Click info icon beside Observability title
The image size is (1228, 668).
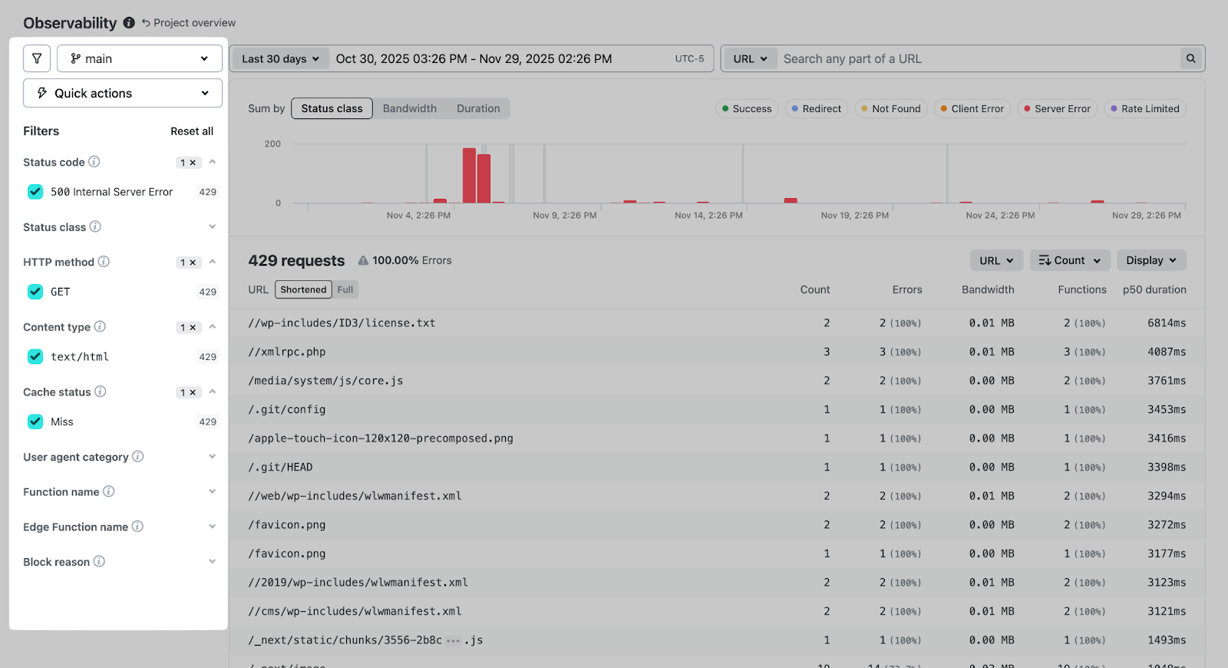129,23
